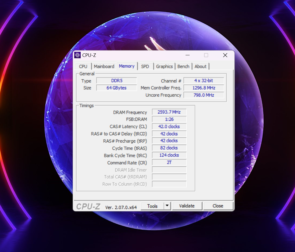Click the empty DRAM Idle Timer field
295x252 pixels.
click(x=169, y=170)
